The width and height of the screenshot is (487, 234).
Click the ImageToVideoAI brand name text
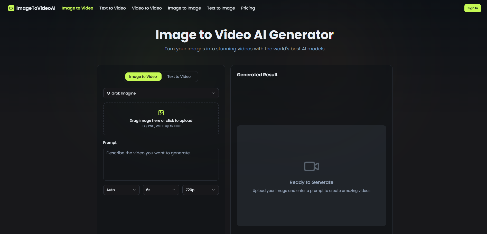[x=36, y=8]
